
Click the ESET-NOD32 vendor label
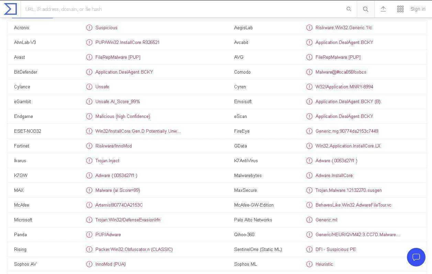pos(27,131)
